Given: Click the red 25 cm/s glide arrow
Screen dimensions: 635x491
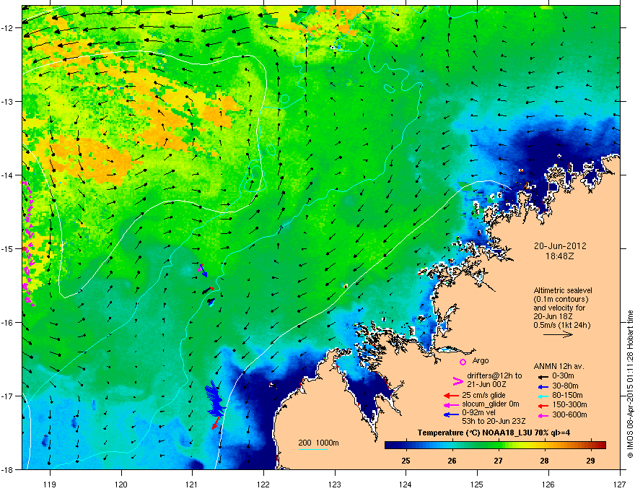Looking at the screenshot, I should (451, 396).
